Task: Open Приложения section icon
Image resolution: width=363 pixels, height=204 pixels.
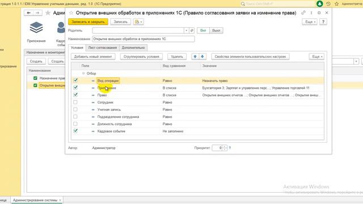Action: tap(36, 28)
